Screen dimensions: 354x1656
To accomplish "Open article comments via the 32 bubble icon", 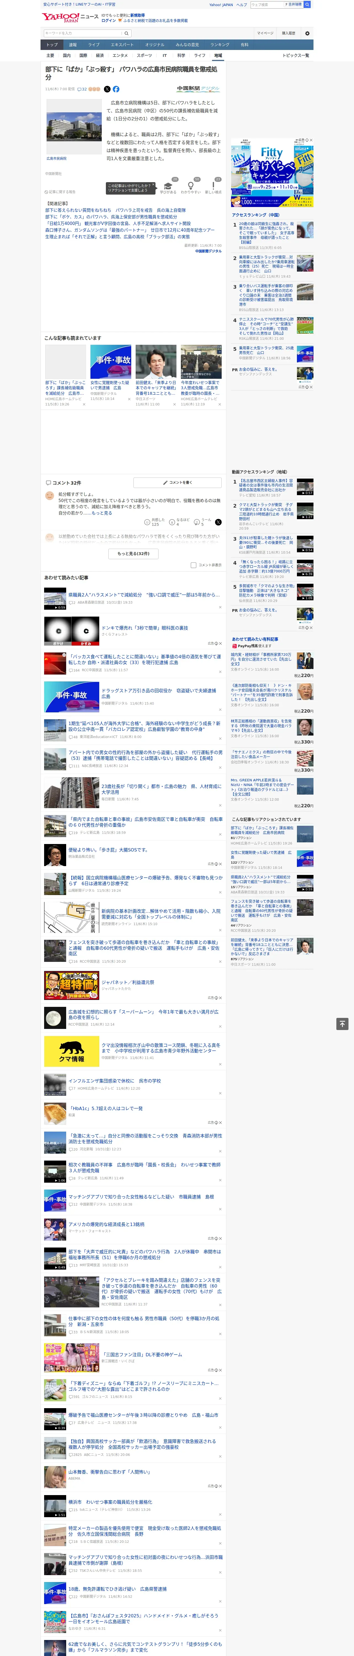I will (x=82, y=89).
